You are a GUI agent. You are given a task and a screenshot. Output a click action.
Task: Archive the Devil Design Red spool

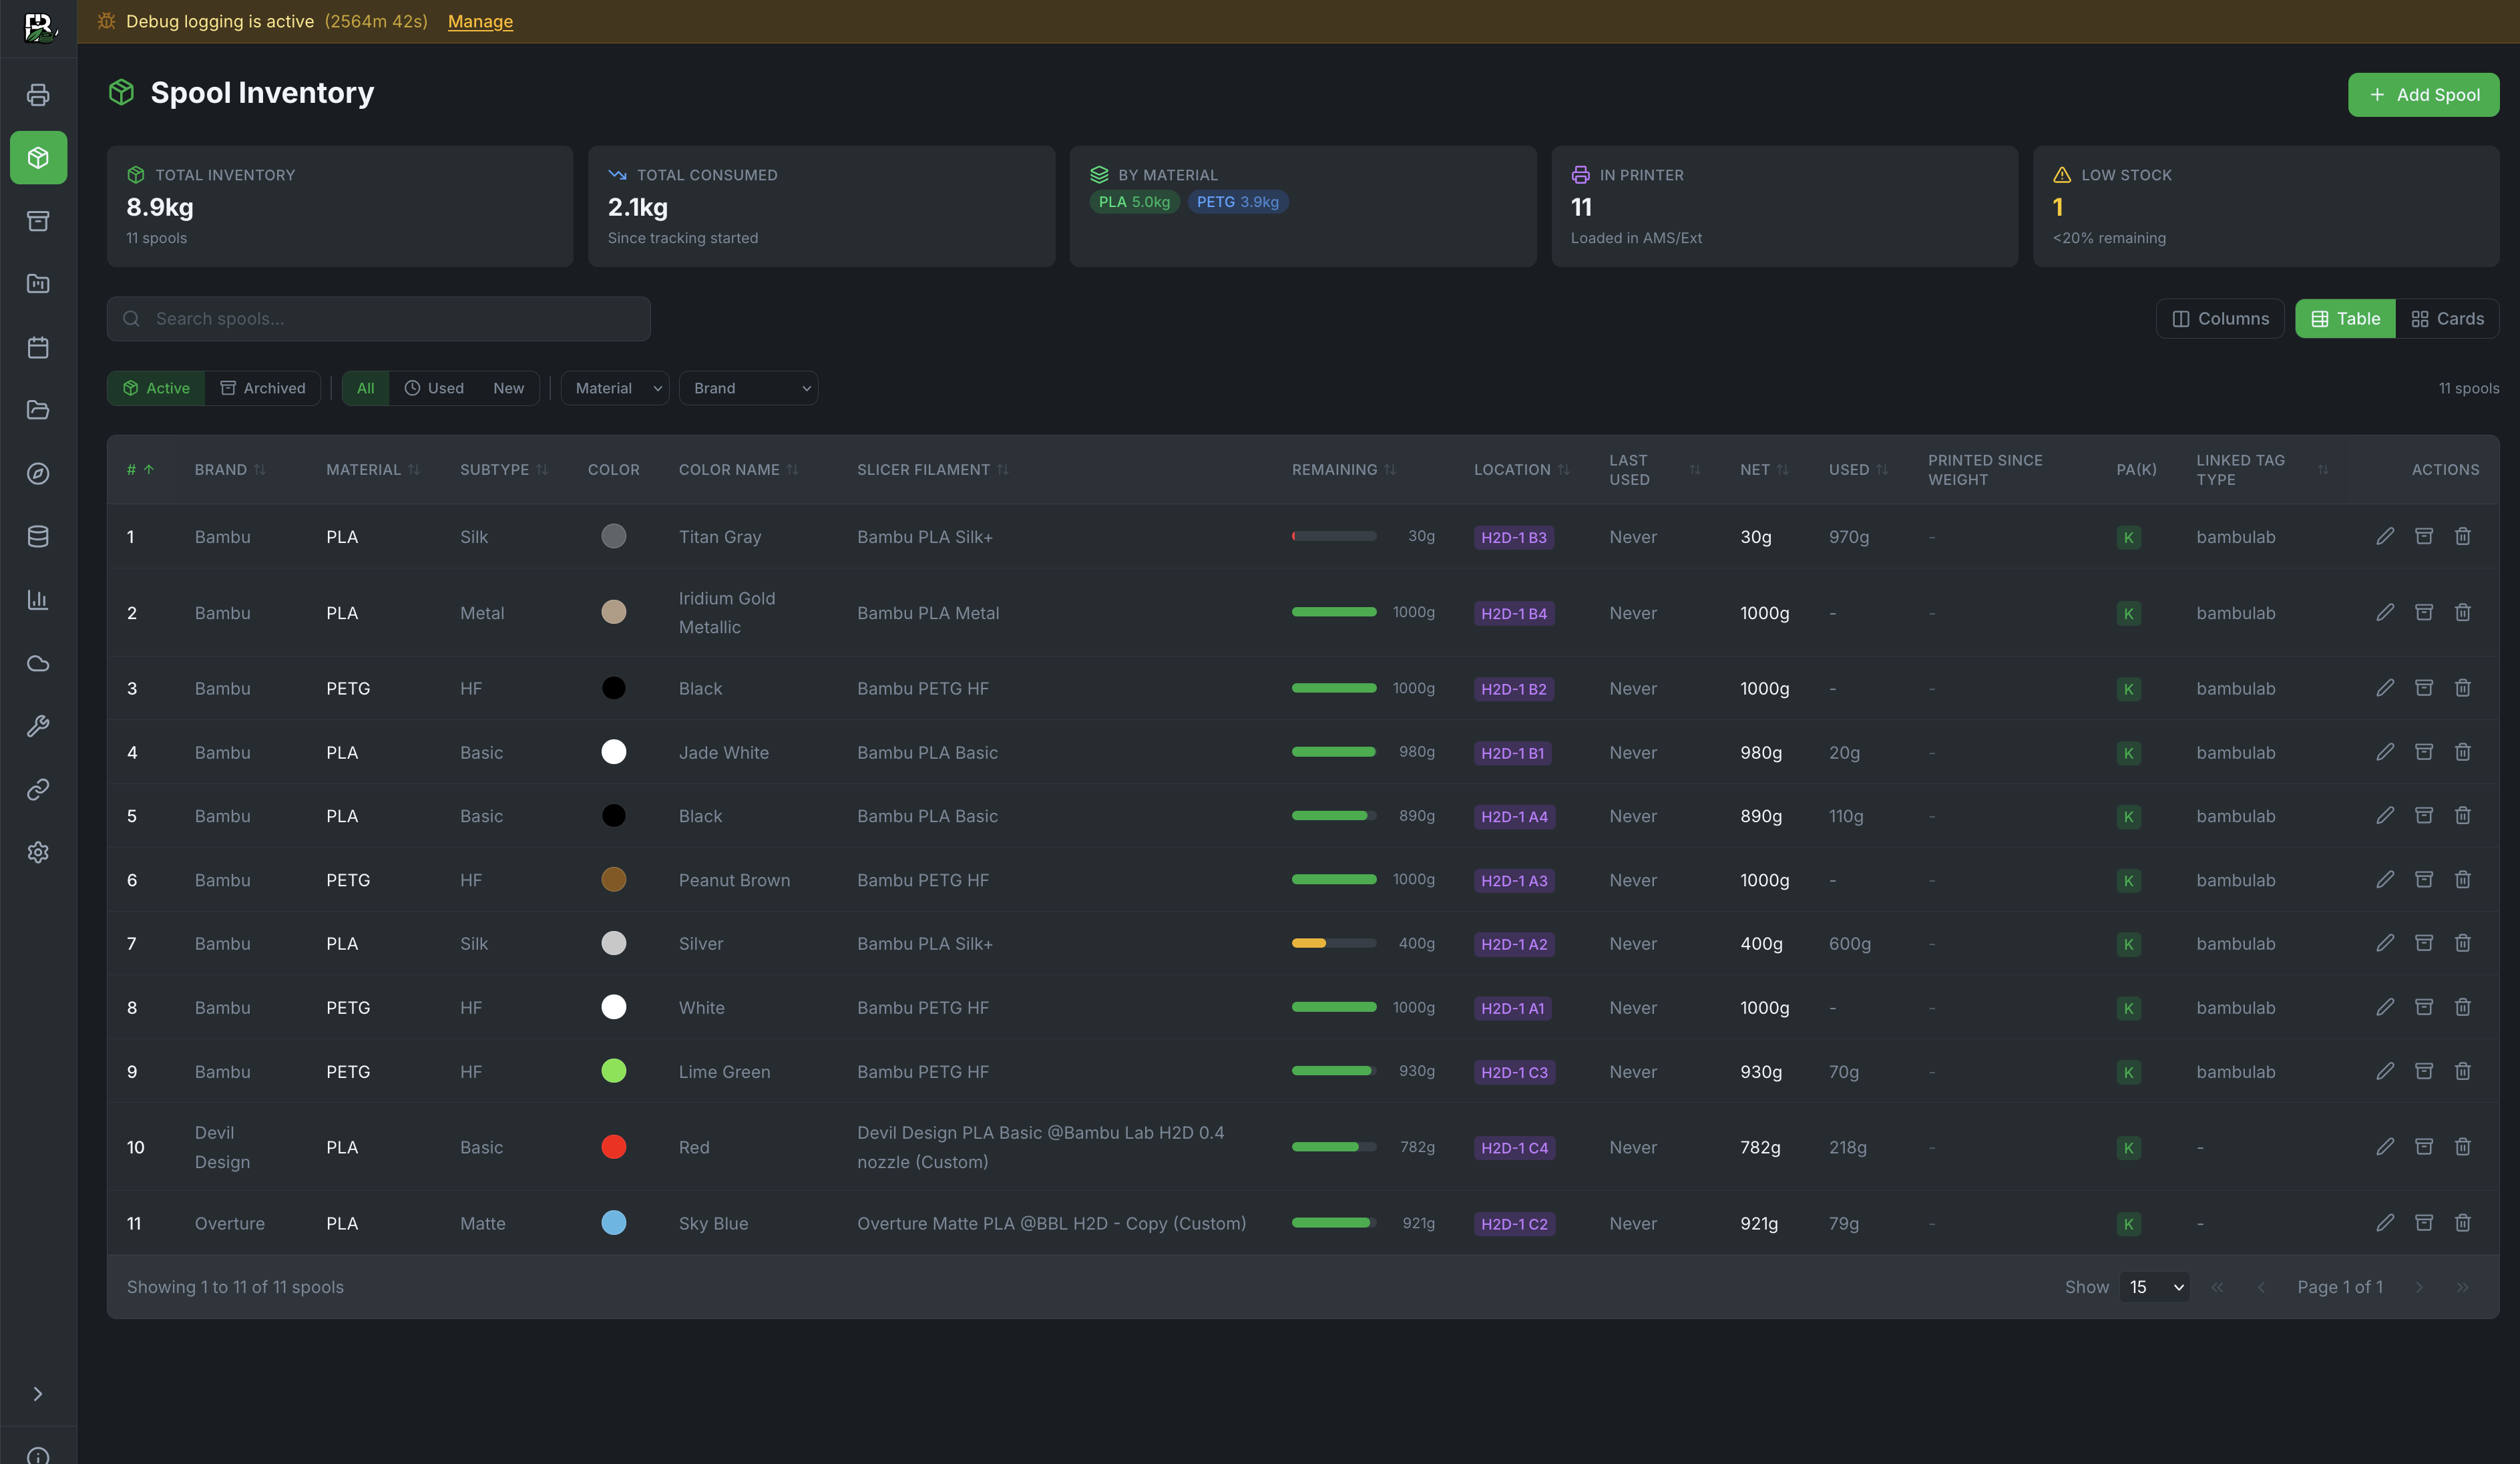coord(2424,1147)
